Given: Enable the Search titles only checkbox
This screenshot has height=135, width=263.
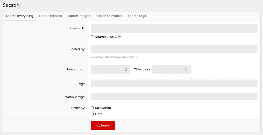Looking at the screenshot, I should tap(92, 37).
